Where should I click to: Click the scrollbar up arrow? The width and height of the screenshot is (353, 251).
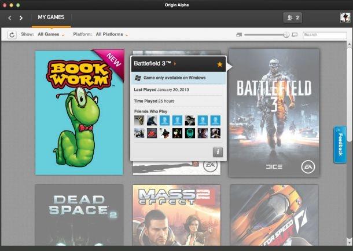(349, 44)
